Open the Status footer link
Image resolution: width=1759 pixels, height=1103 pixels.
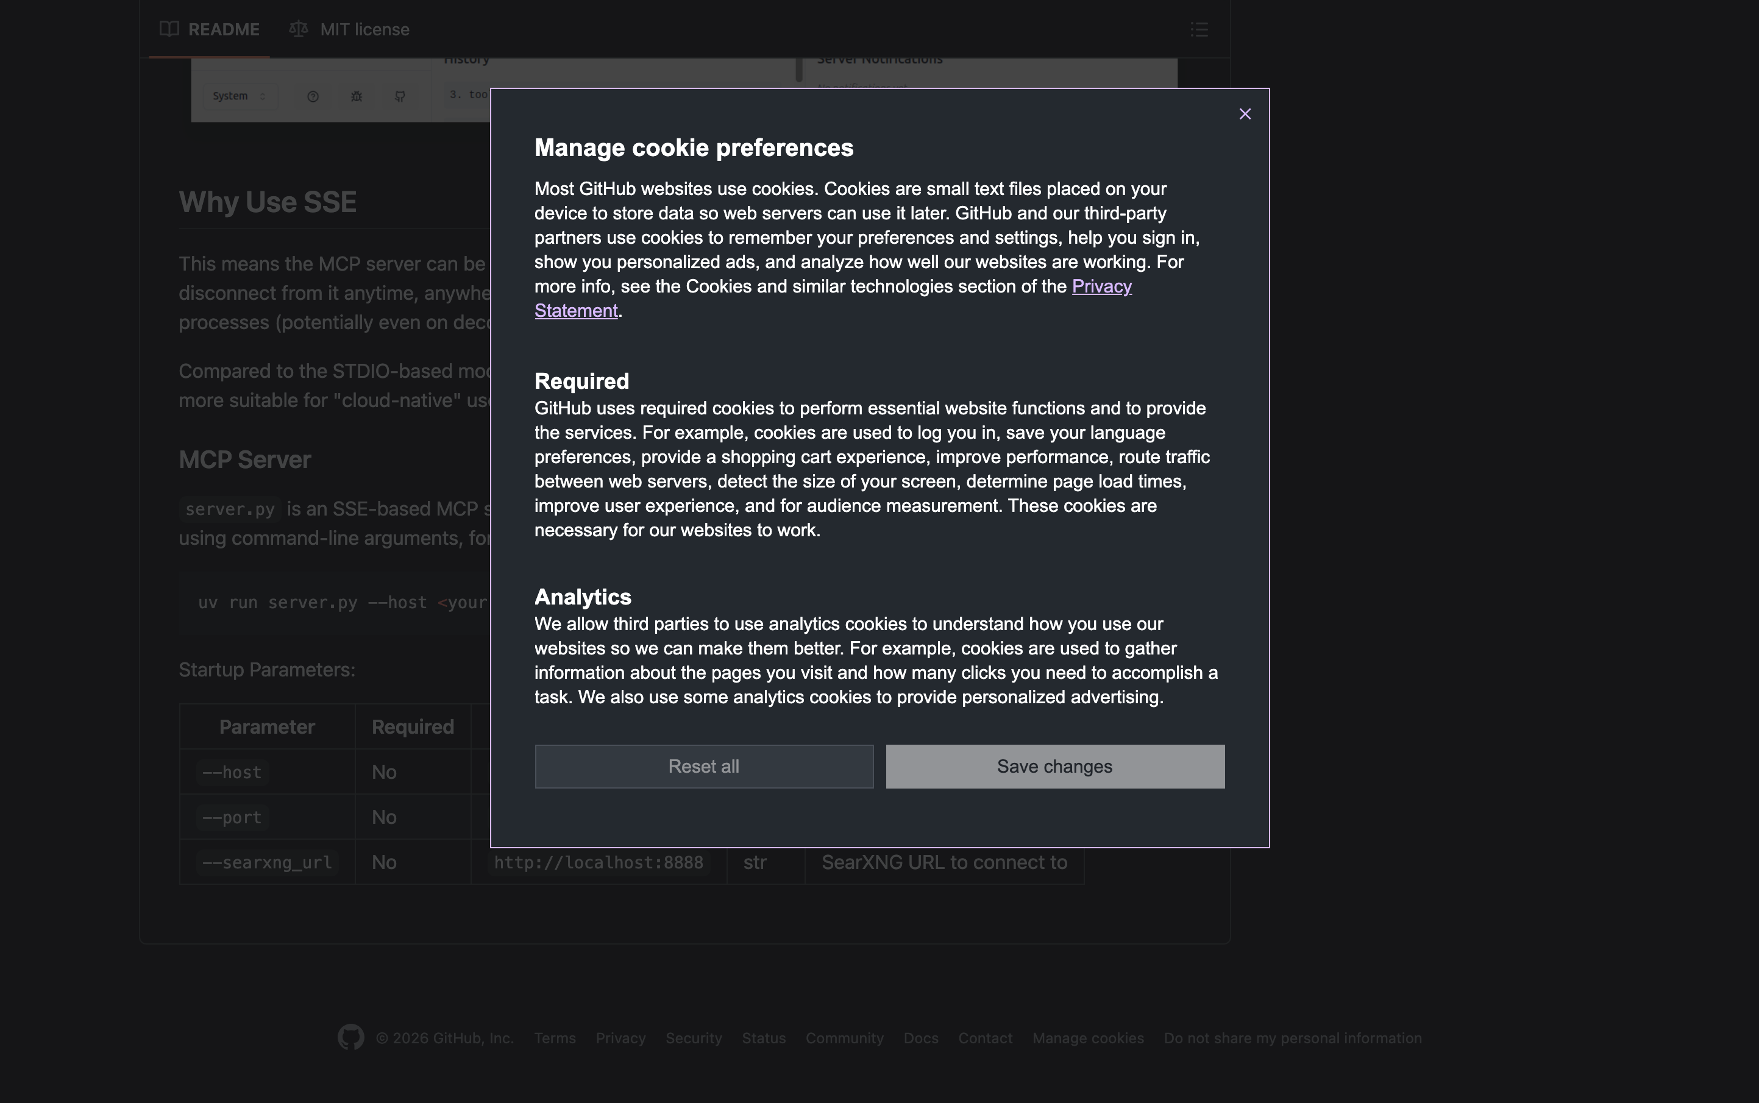click(763, 1038)
